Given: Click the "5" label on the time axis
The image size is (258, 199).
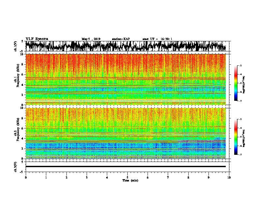Looking at the screenshot, I should tap(127, 177).
